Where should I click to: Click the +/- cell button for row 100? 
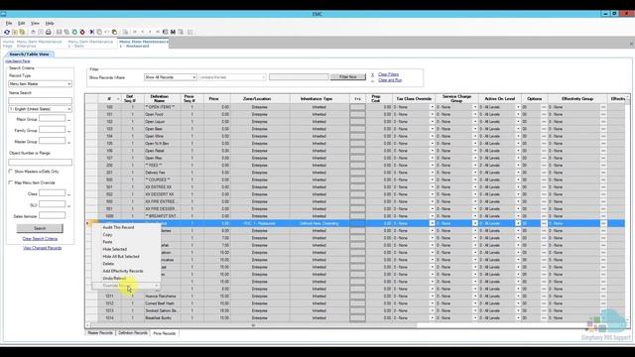coord(357,107)
